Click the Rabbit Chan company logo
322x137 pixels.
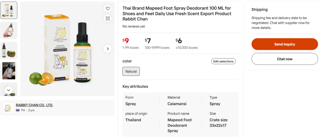coord(8,108)
